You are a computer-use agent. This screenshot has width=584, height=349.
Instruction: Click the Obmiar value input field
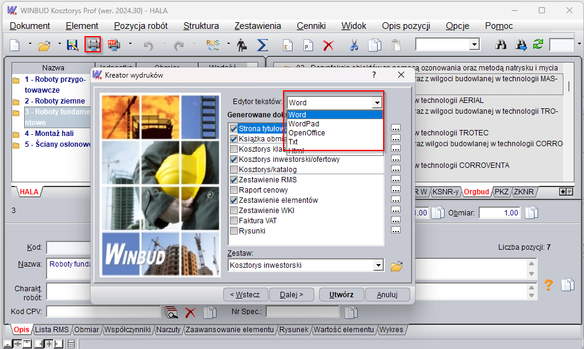[500, 213]
